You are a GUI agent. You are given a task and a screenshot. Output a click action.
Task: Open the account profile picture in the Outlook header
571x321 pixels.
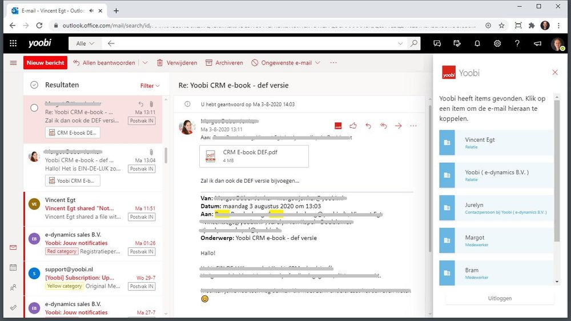(x=557, y=44)
